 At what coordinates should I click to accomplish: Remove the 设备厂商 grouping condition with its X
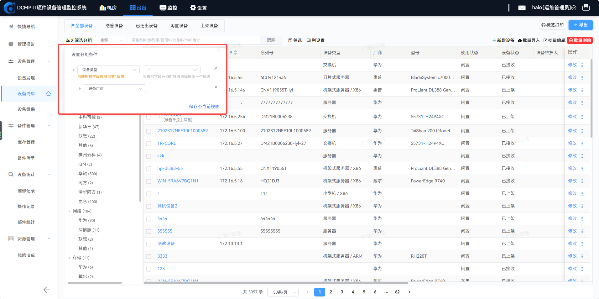click(x=216, y=87)
